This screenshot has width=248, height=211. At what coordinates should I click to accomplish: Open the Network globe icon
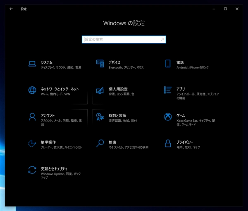tap(32, 90)
